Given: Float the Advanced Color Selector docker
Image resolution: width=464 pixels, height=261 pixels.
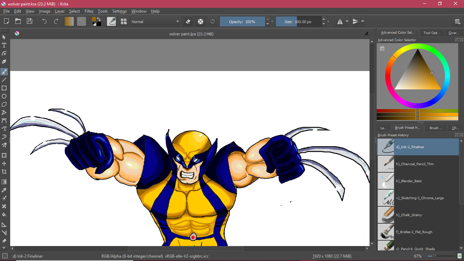Looking at the screenshot, I should pyautogui.click(x=457, y=40).
